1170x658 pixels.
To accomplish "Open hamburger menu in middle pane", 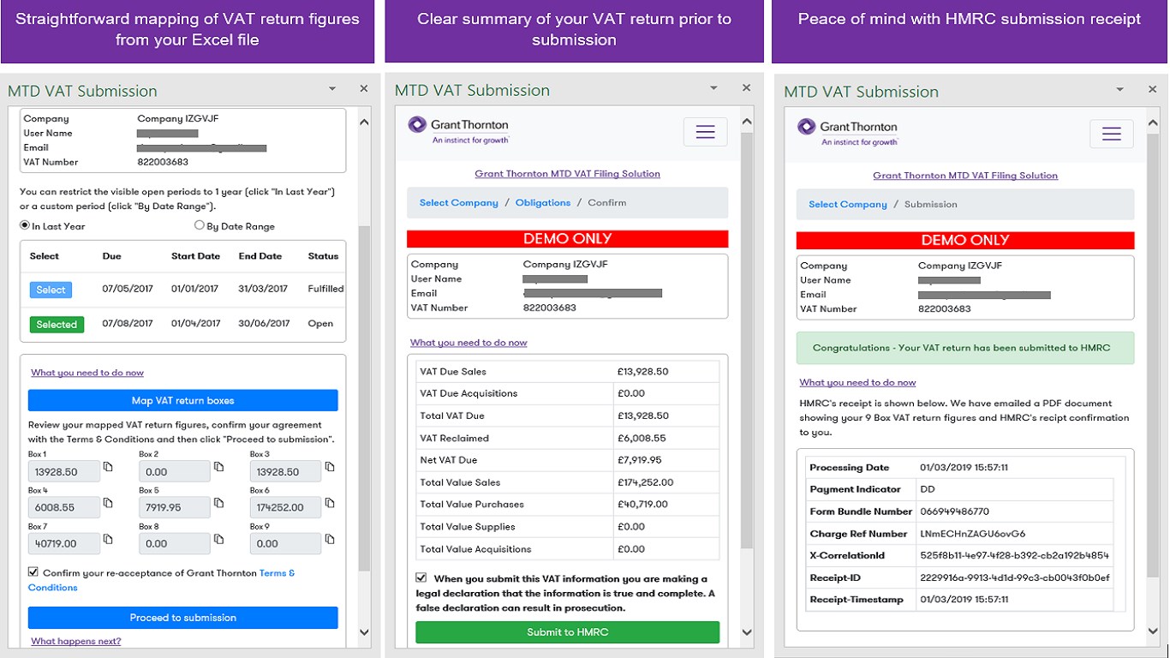I will pyautogui.click(x=705, y=132).
